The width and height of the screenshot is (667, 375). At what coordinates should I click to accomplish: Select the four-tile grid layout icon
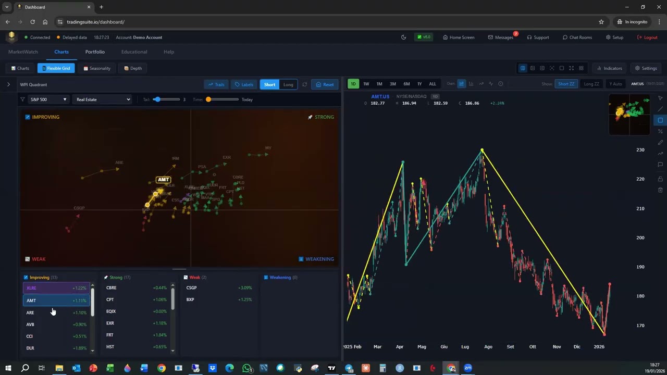[582, 68]
